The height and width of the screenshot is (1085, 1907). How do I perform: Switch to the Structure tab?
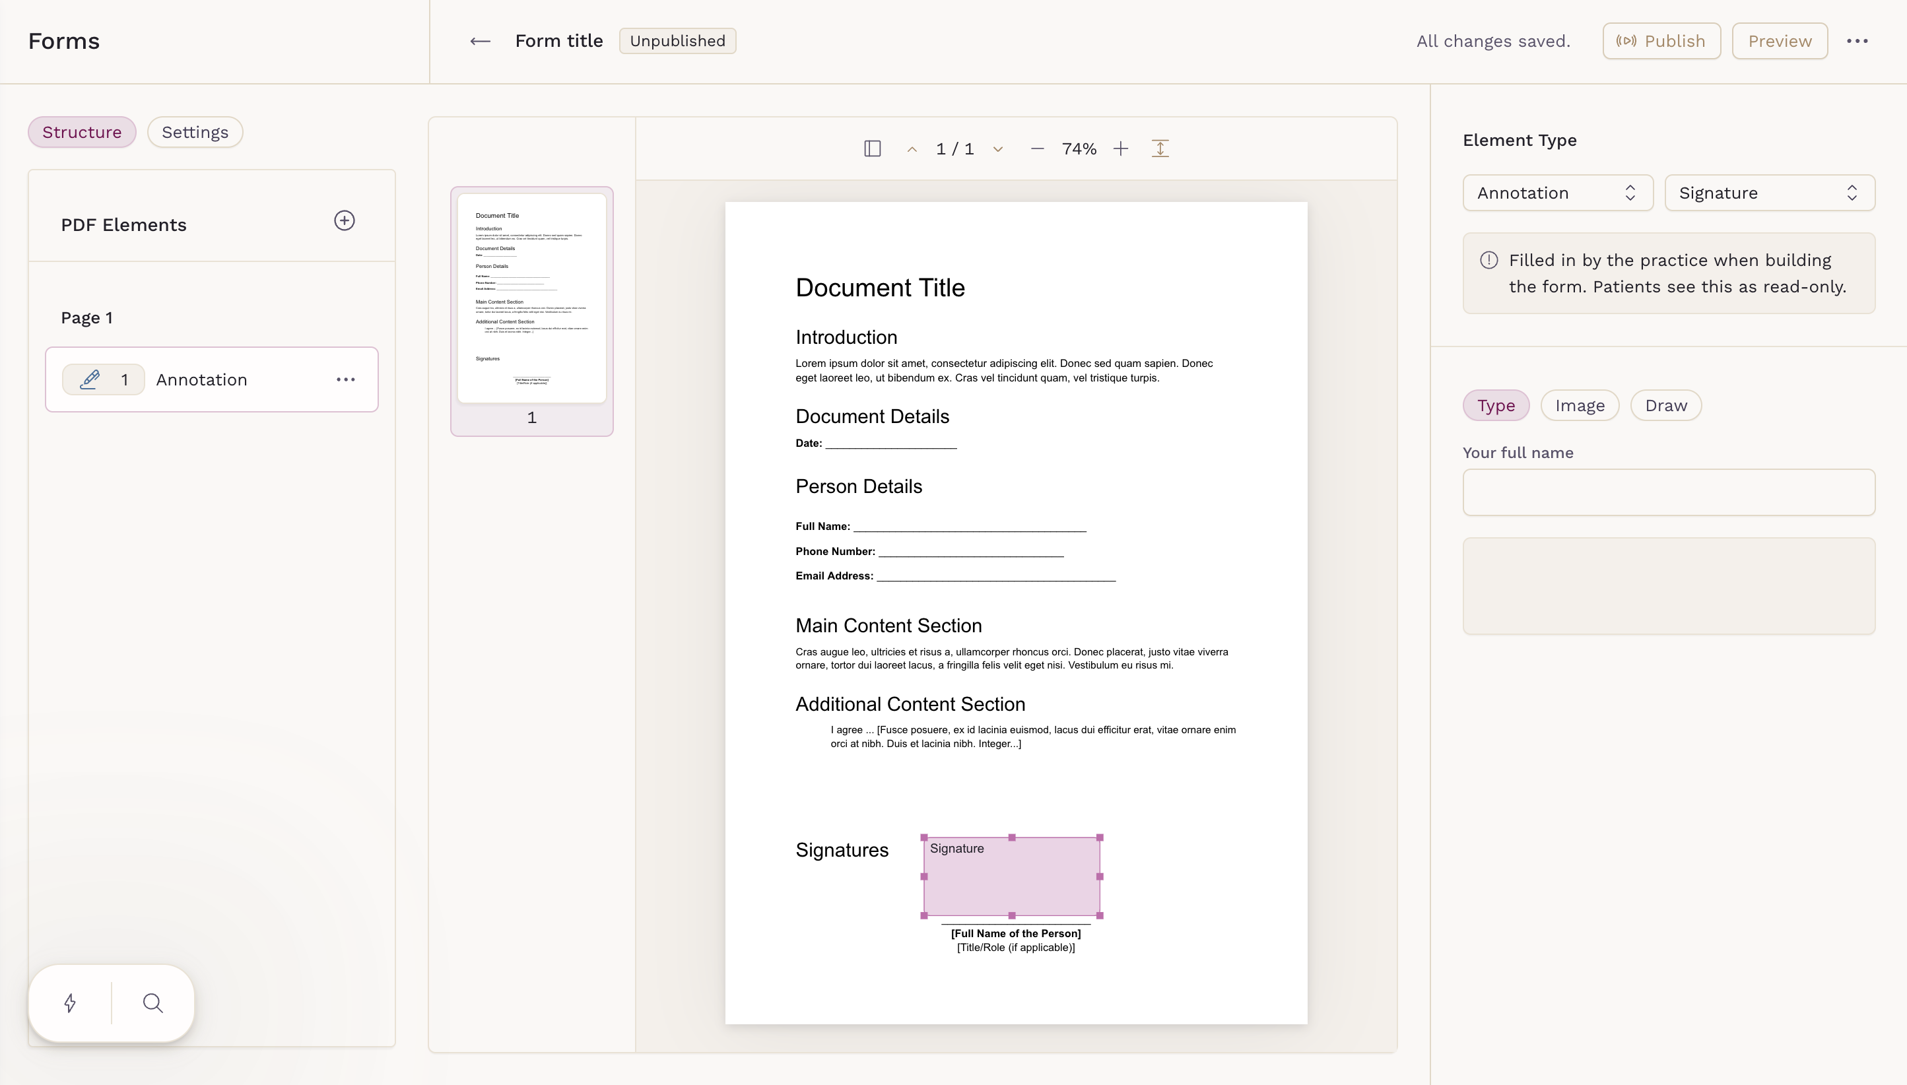click(82, 132)
